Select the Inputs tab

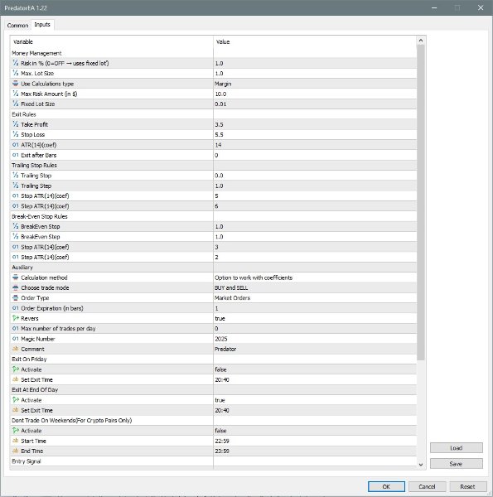[42, 24]
